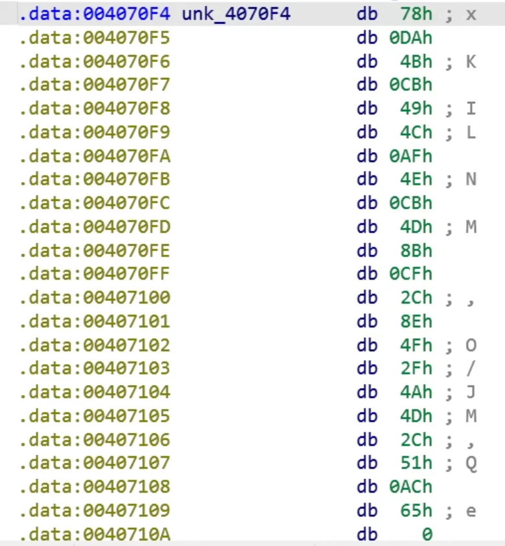
Task: Click the 0AFh byte value
Action: pos(411,156)
